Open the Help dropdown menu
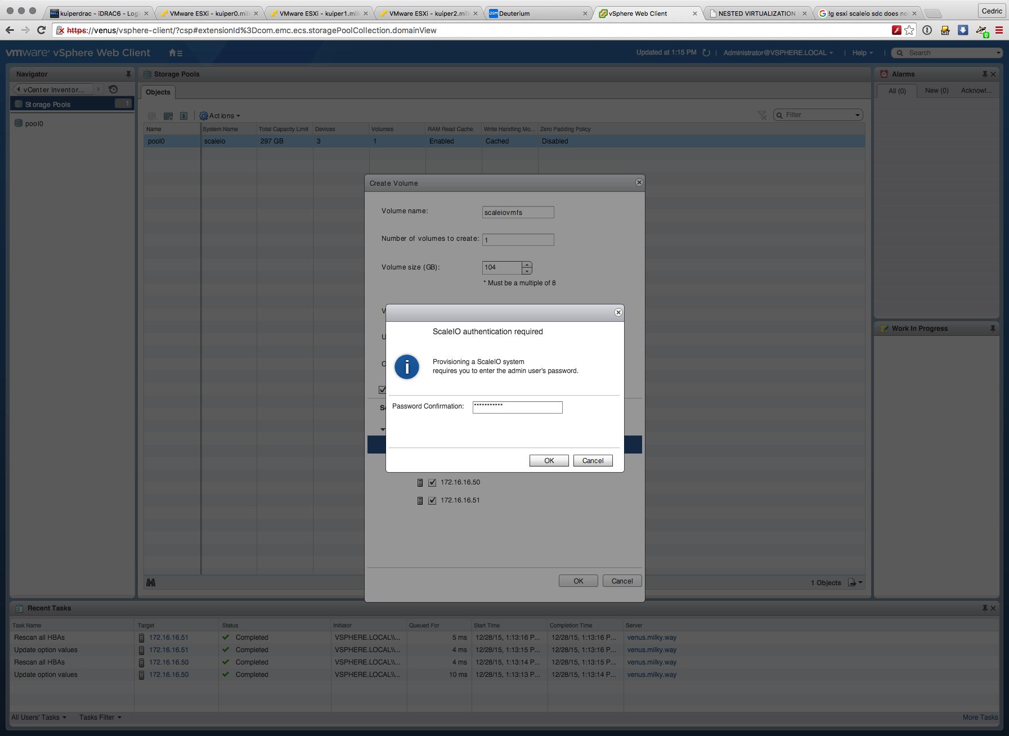Screen dimensions: 1009x736 click(863, 53)
